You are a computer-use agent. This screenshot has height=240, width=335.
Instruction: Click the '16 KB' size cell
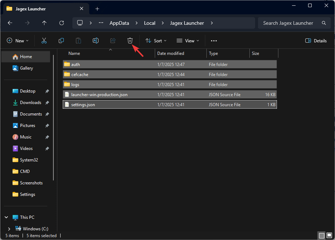(270, 95)
